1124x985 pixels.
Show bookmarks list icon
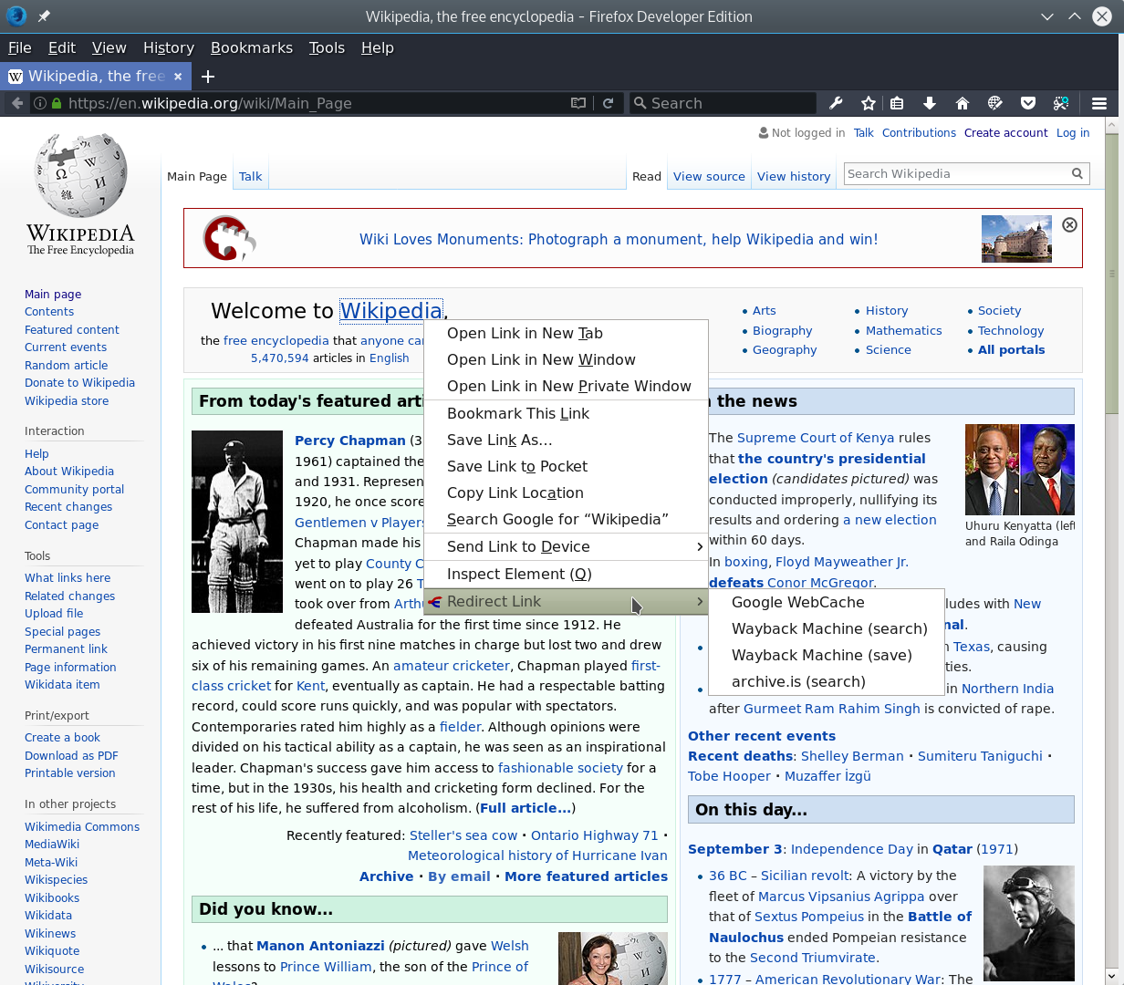point(897,103)
